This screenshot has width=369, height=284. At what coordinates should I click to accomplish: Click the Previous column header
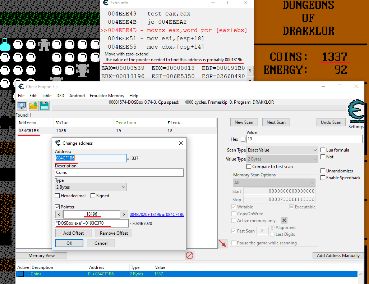(x=139, y=123)
